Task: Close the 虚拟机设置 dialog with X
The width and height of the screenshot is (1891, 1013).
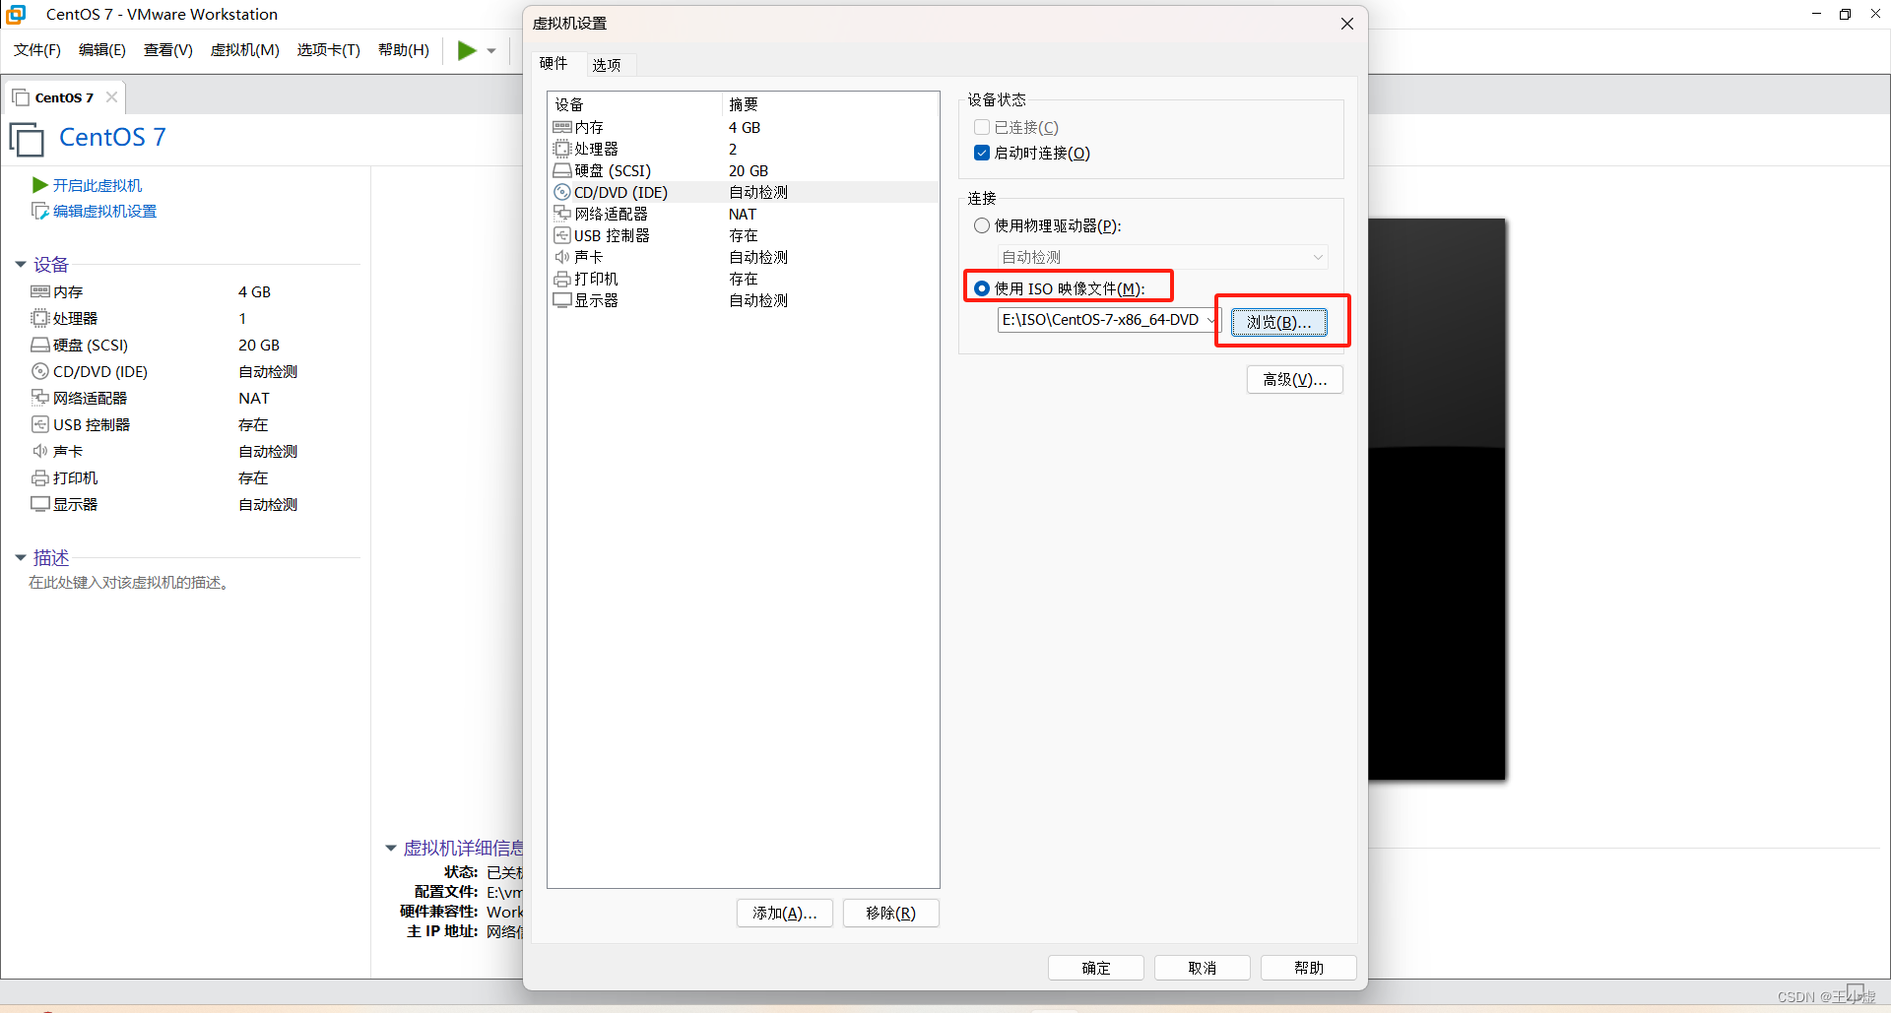Action: pos(1347,24)
